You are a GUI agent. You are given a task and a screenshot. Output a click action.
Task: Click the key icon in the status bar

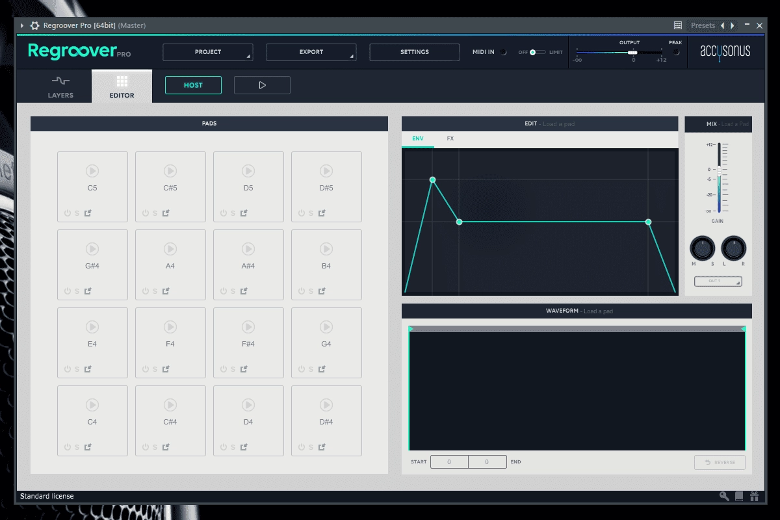click(724, 497)
